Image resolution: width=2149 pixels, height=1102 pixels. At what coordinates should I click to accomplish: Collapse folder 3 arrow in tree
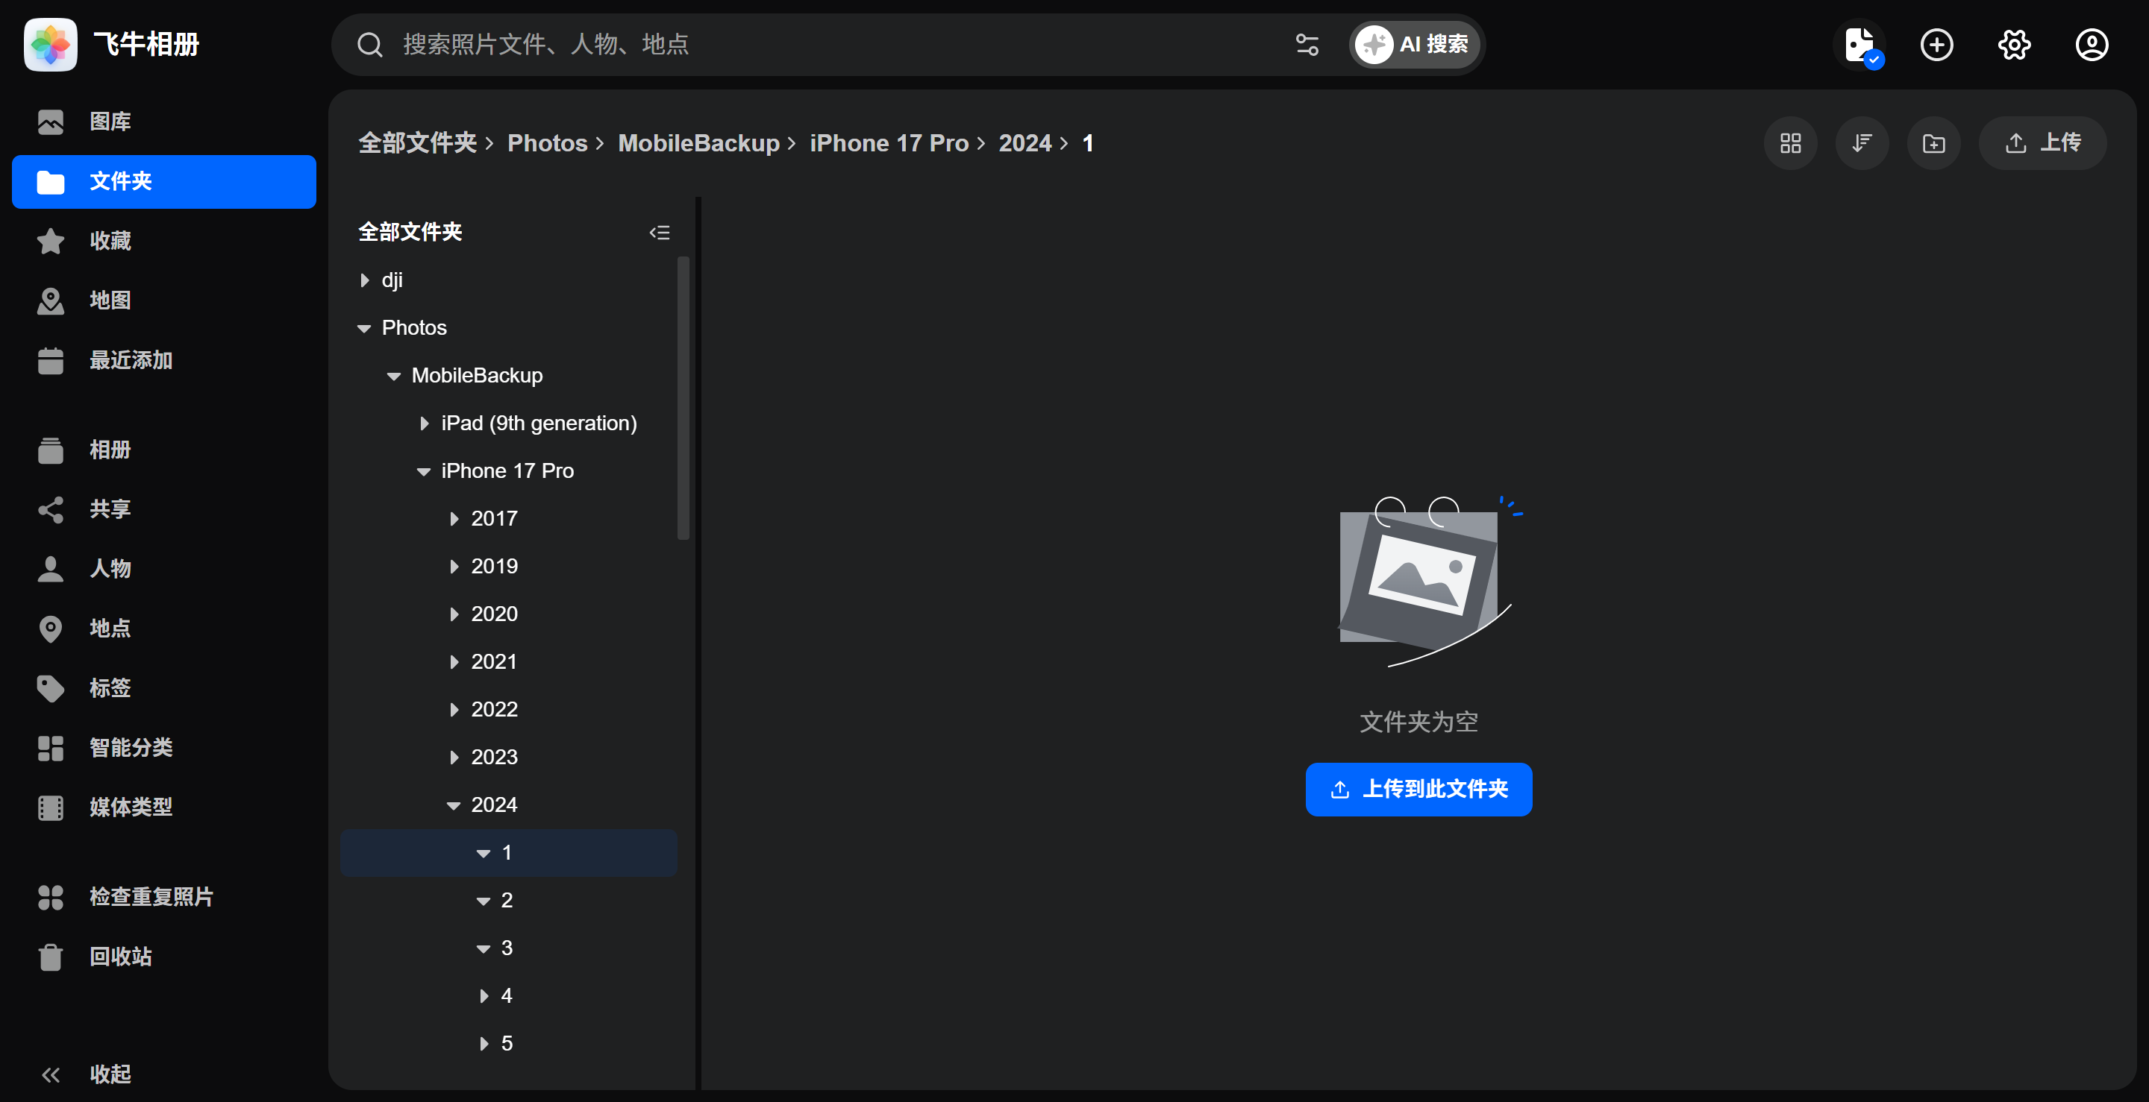point(485,948)
